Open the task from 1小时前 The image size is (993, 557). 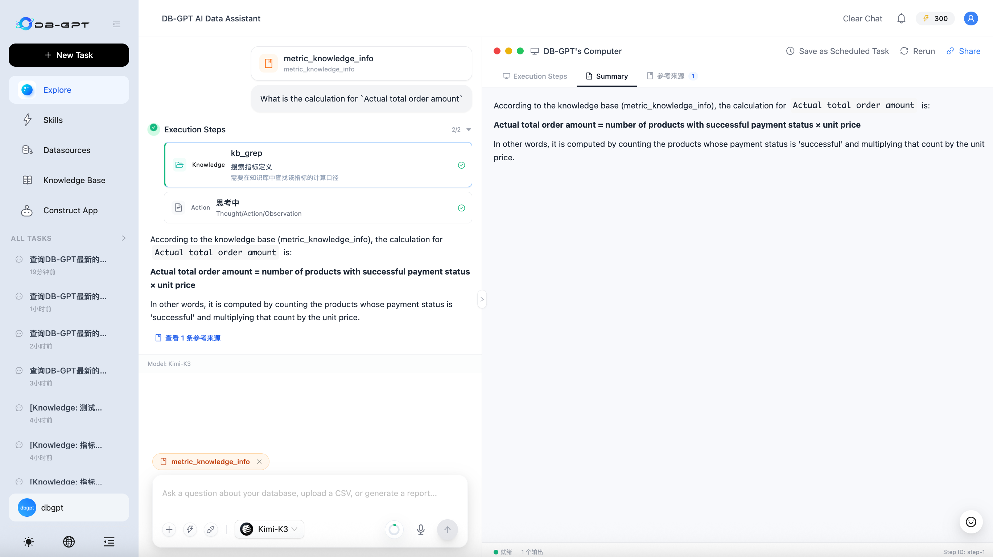tap(69, 302)
